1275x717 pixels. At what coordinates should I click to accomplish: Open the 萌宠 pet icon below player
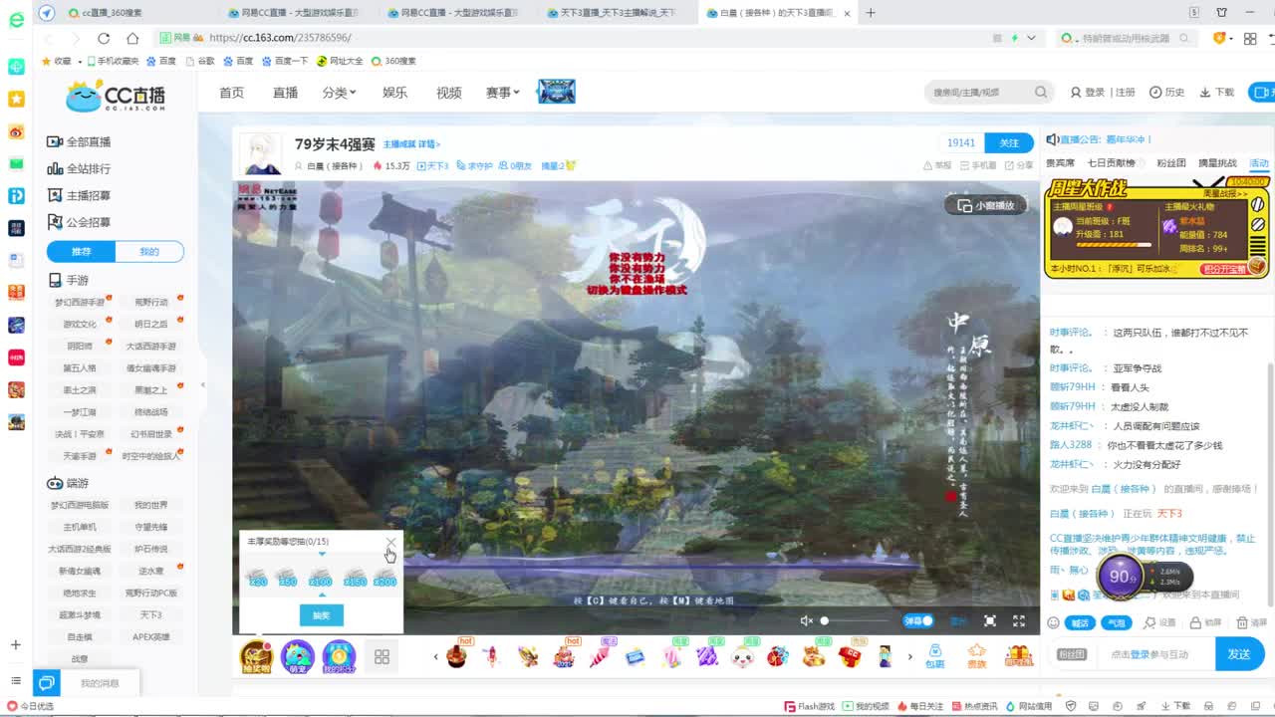[x=298, y=656]
